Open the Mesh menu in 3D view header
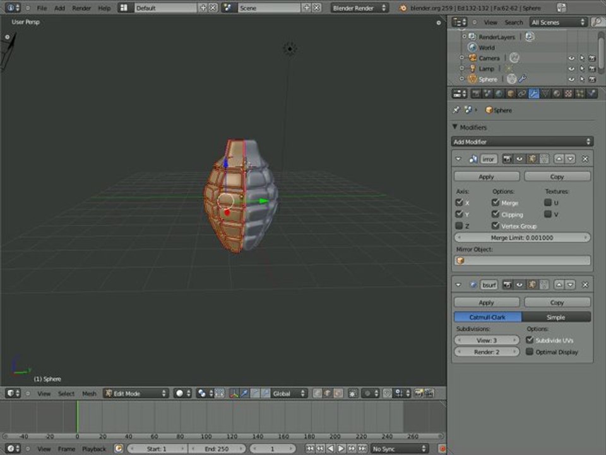This screenshot has width=606, height=455. pos(89,394)
